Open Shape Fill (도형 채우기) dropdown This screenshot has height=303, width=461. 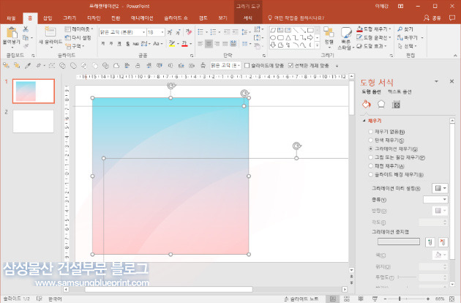(374, 29)
